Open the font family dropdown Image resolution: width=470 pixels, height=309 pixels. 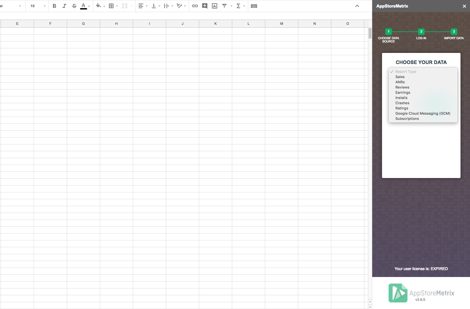tap(11, 6)
